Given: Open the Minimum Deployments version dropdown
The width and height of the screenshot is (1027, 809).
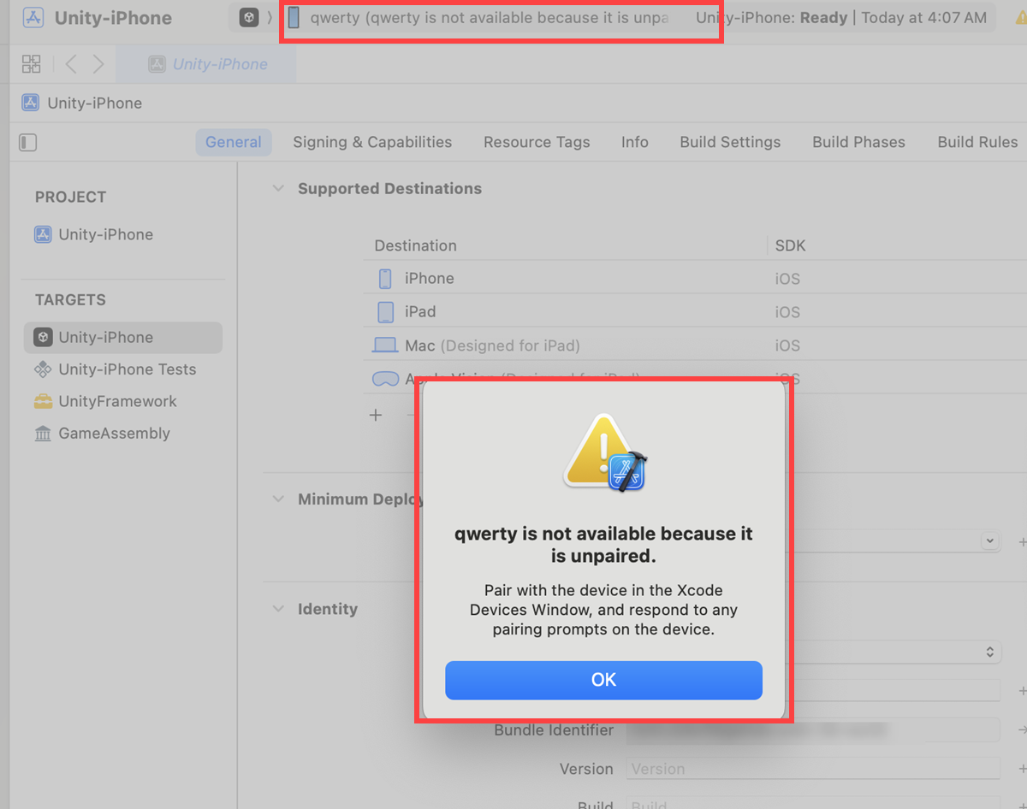Looking at the screenshot, I should [989, 541].
